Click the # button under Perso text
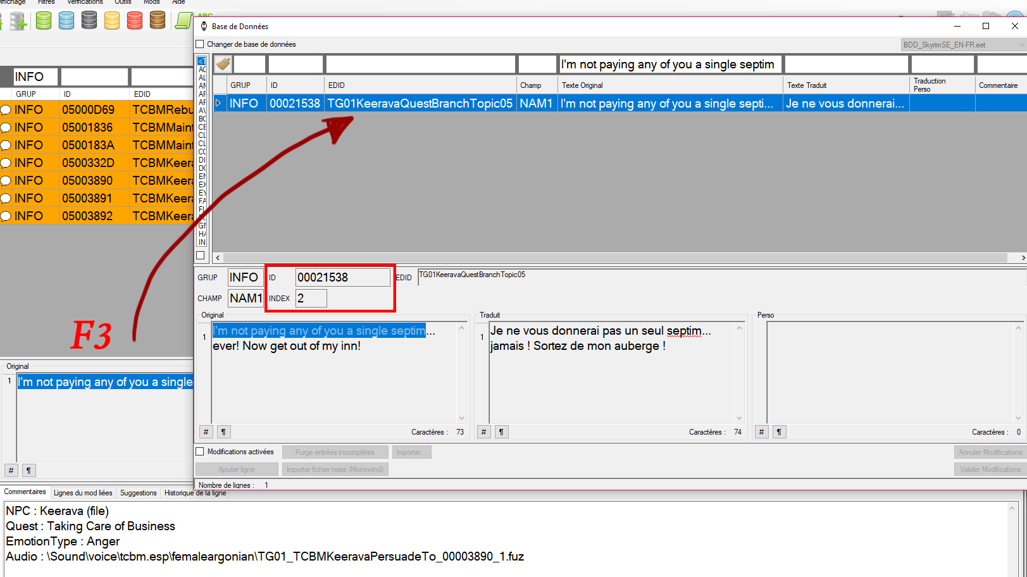 (x=761, y=432)
